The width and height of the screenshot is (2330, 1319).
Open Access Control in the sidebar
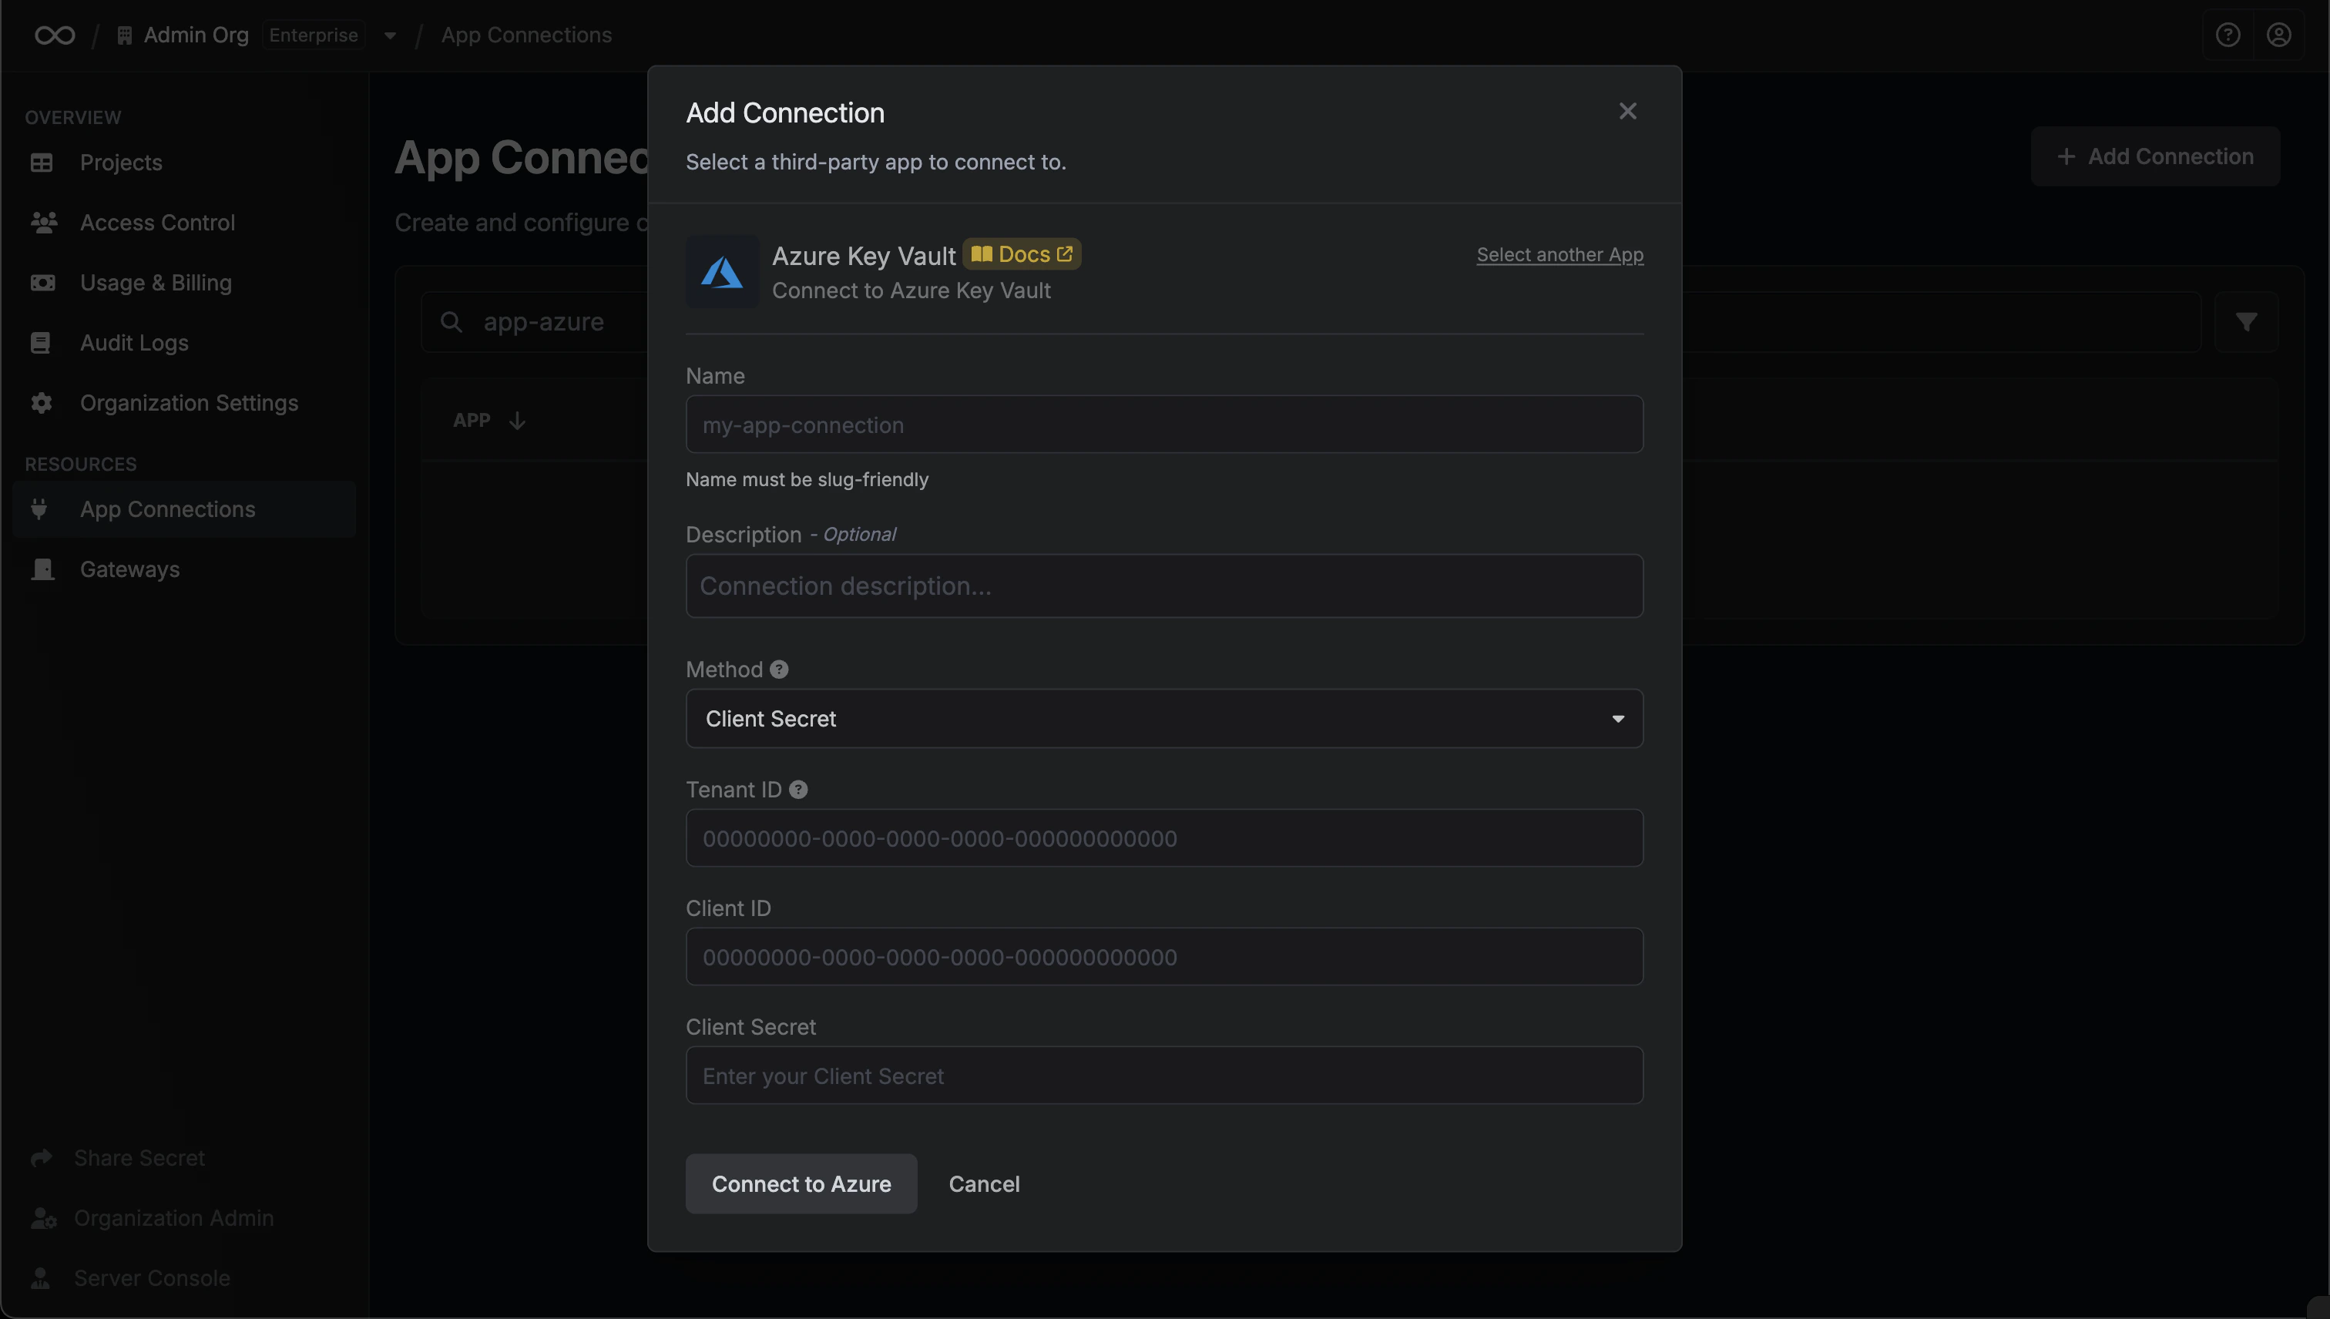click(x=184, y=223)
